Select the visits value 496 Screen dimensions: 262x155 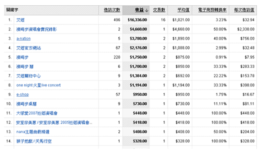117,20
